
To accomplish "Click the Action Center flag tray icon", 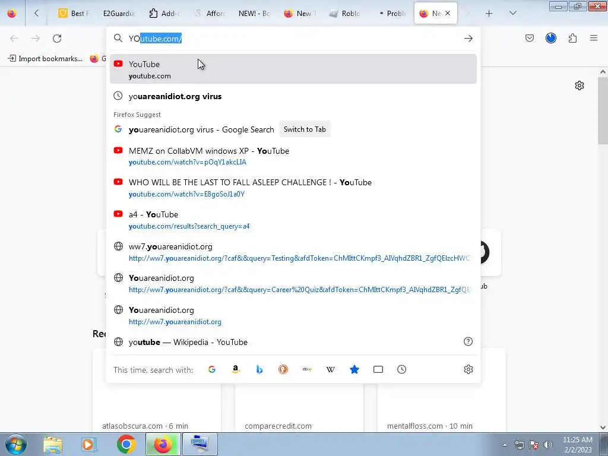I will 534,445.
